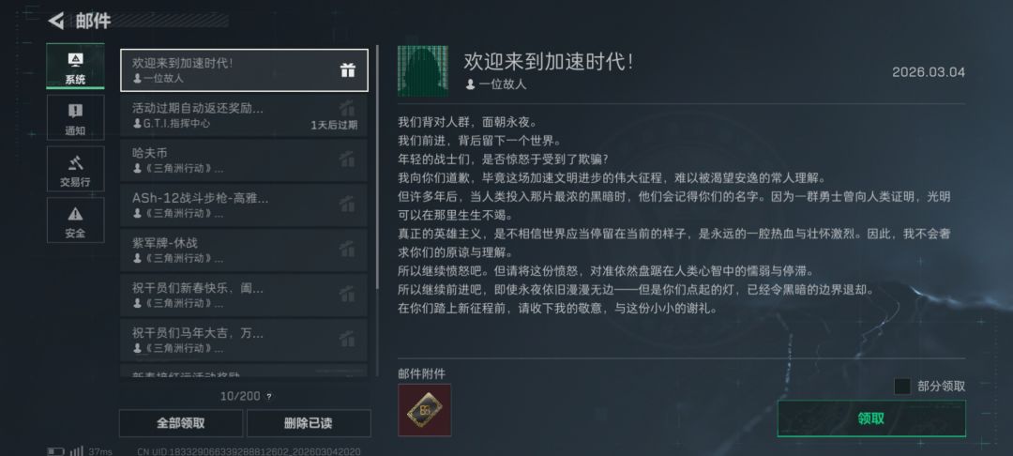Click the green 领取 button

(x=870, y=418)
